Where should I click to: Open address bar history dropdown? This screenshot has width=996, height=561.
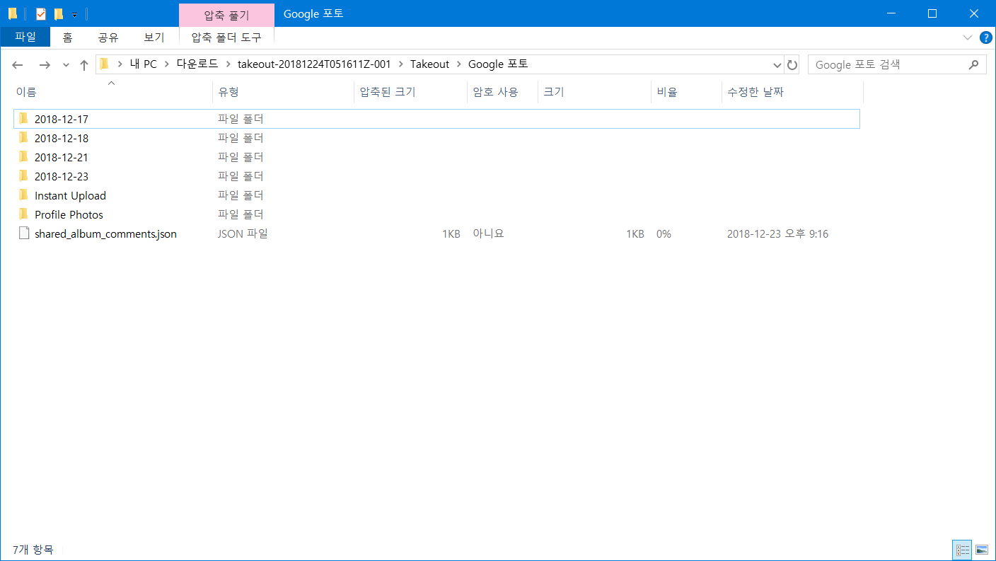point(777,65)
